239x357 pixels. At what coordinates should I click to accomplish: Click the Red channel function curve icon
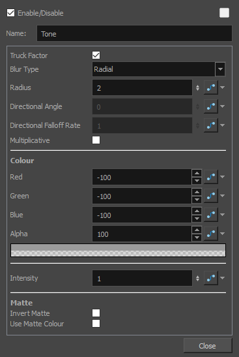[211, 177]
